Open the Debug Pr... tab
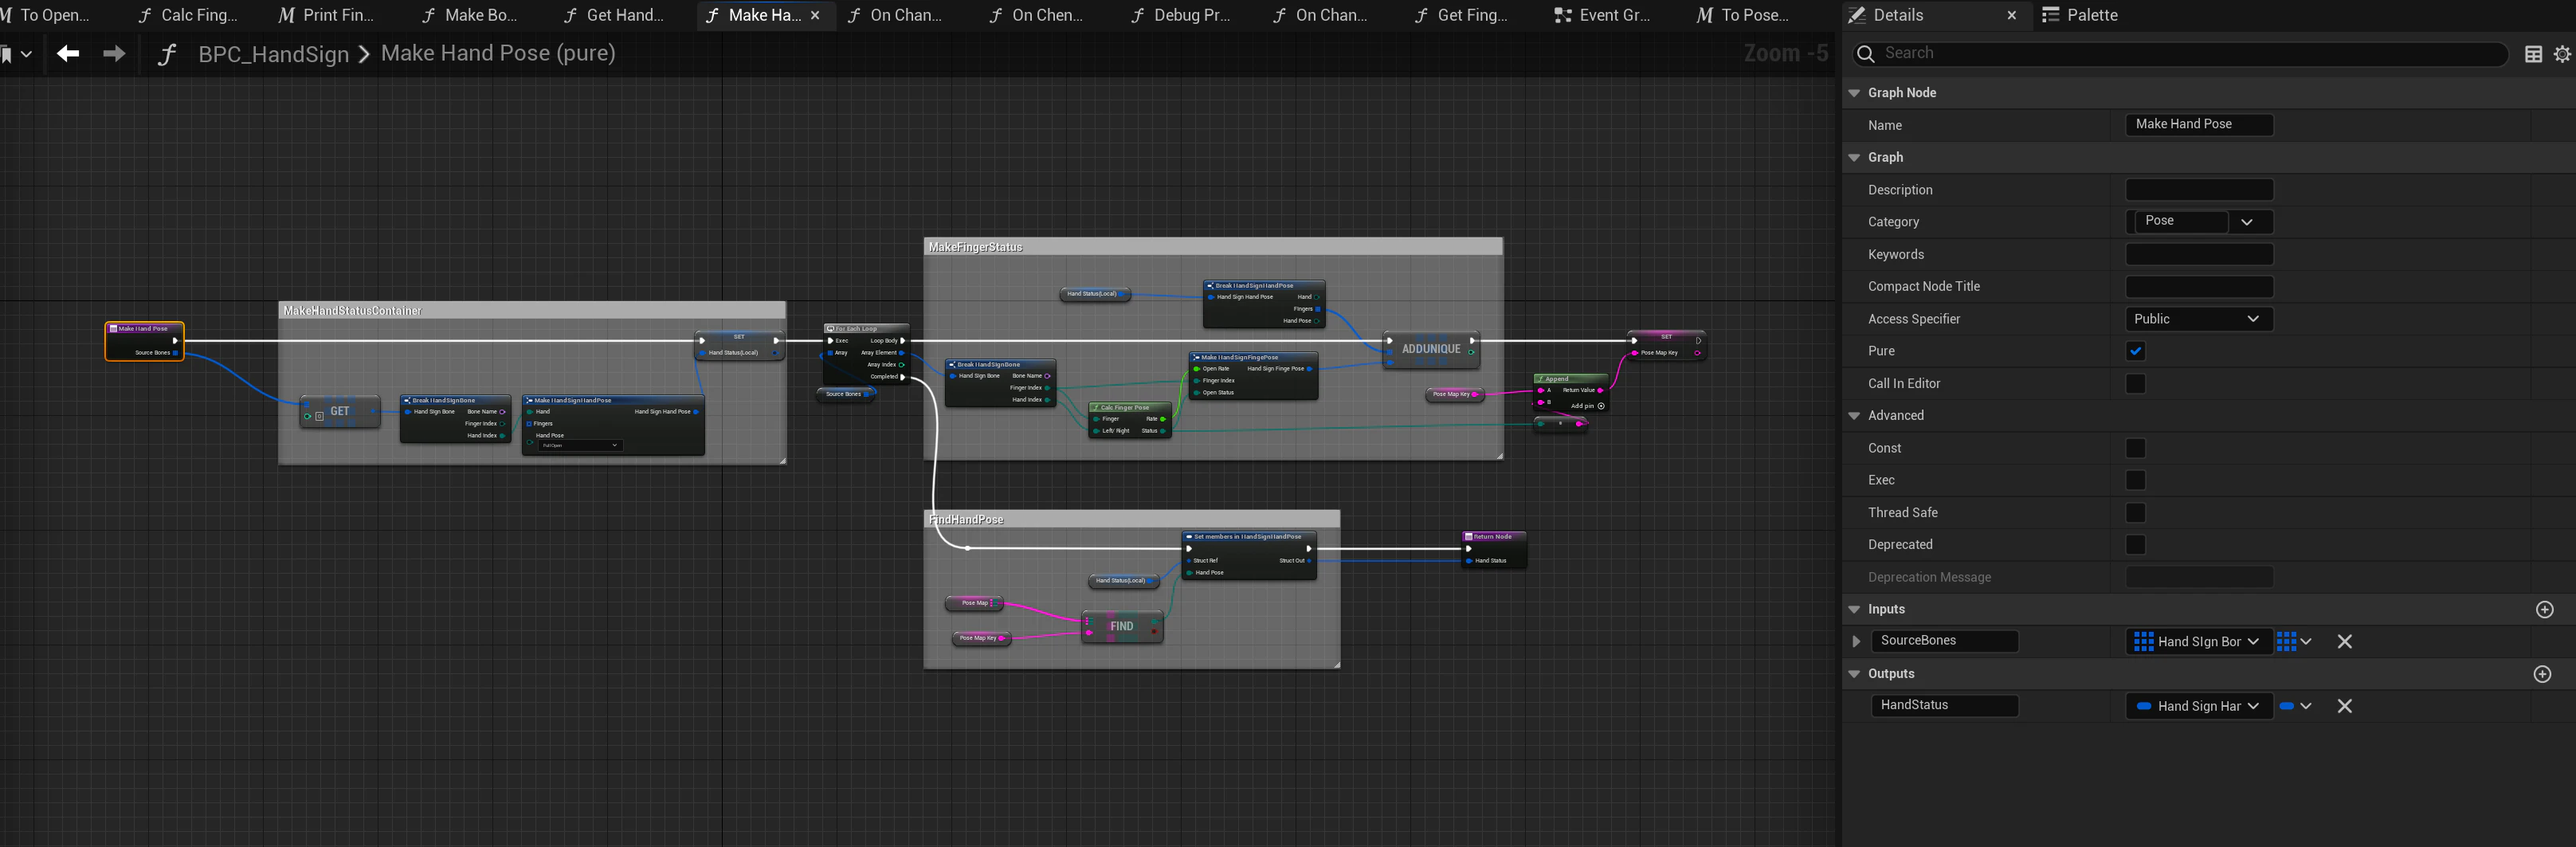2576x847 pixels. (1181, 15)
